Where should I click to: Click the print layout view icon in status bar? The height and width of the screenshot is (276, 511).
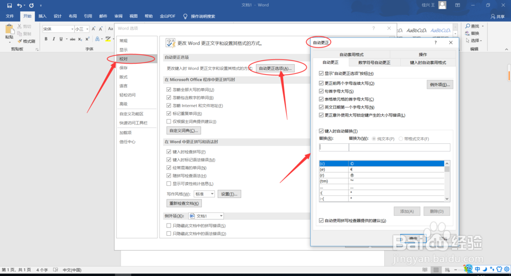coord(436,269)
